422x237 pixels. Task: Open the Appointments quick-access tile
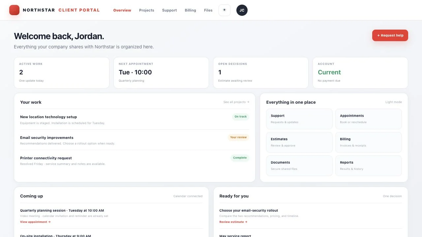click(x=369, y=119)
